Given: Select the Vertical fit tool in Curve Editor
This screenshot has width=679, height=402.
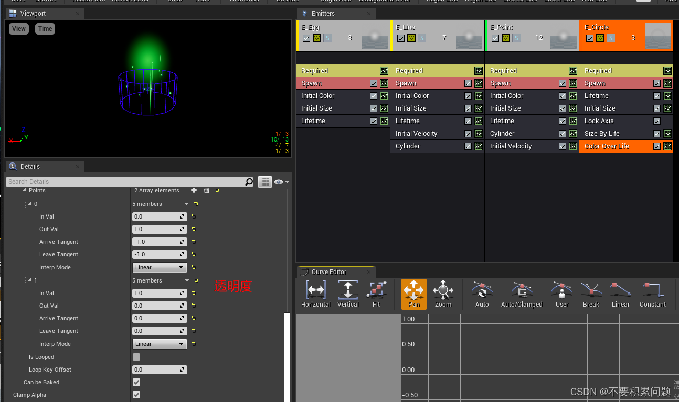Looking at the screenshot, I should [348, 294].
